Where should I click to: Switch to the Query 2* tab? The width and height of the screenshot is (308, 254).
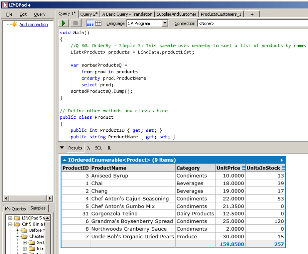(x=89, y=14)
